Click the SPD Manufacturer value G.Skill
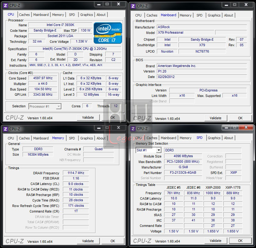 point(183,167)
